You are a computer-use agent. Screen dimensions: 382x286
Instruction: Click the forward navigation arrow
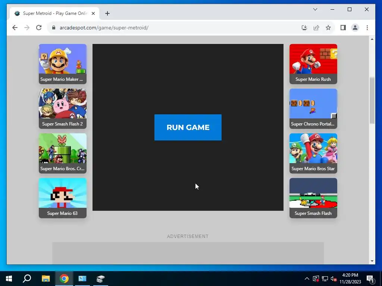click(x=27, y=28)
